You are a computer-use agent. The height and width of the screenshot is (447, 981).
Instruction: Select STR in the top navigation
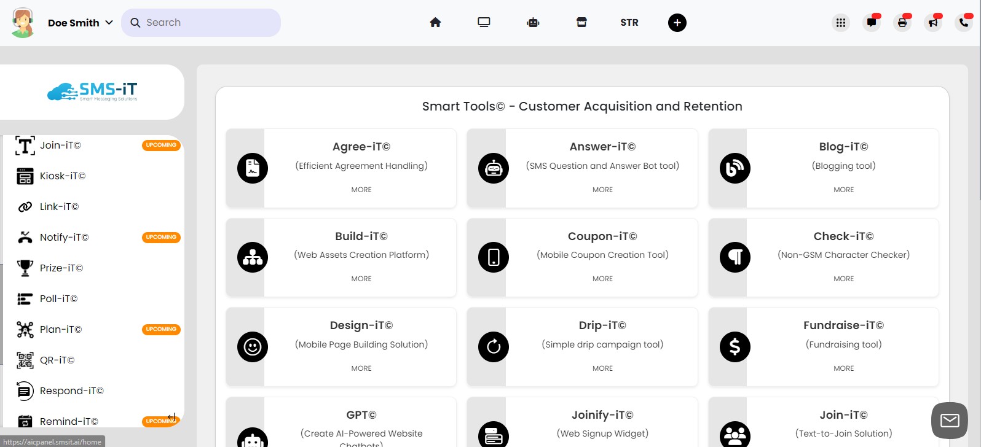tap(629, 23)
